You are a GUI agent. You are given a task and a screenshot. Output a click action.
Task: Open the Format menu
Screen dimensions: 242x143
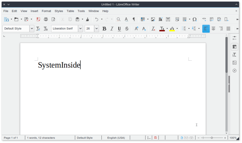46,11
